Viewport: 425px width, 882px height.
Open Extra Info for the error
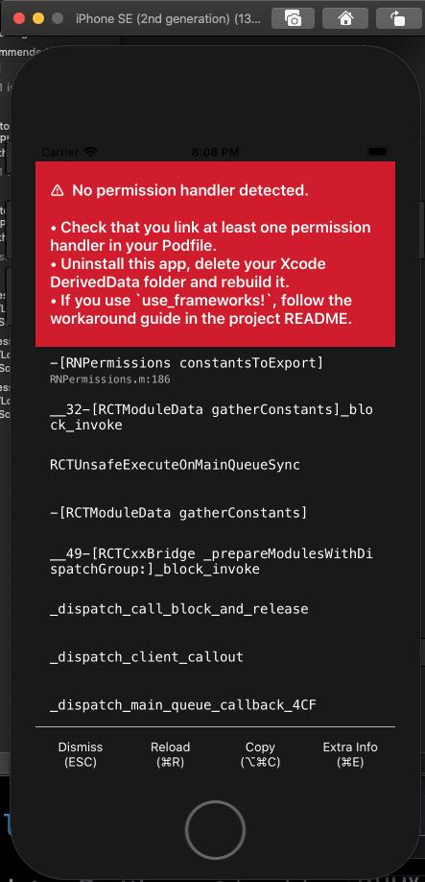pyautogui.click(x=350, y=754)
